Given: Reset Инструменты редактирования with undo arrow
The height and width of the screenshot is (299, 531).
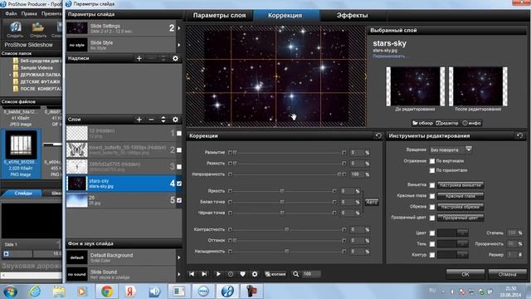Looking at the screenshot, I should pyautogui.click(x=519, y=135).
